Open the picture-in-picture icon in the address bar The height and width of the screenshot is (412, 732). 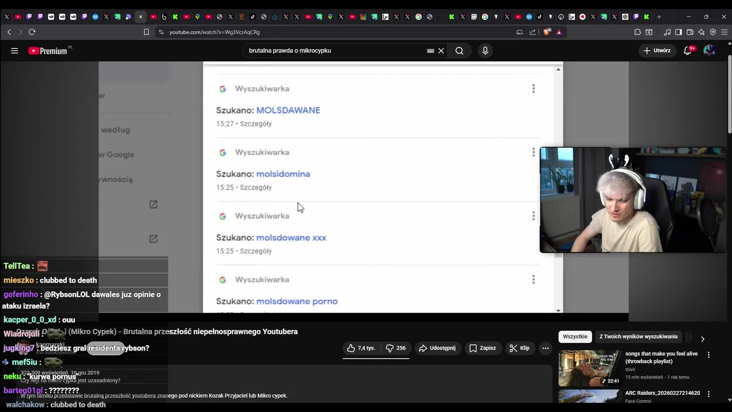[x=520, y=32]
